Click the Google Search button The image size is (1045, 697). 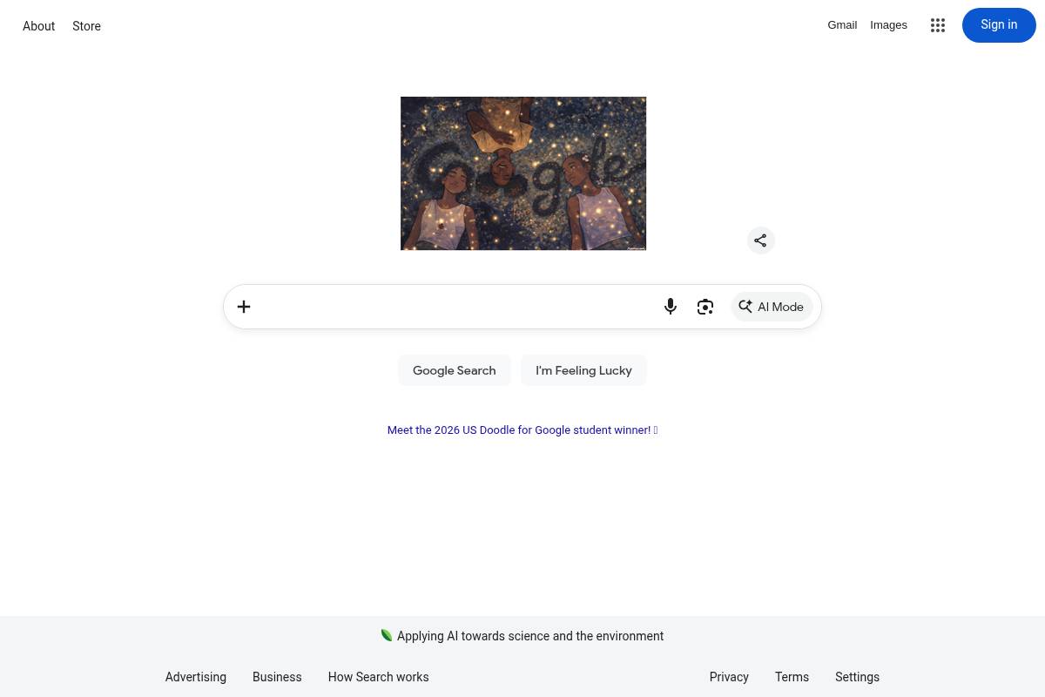point(455,370)
